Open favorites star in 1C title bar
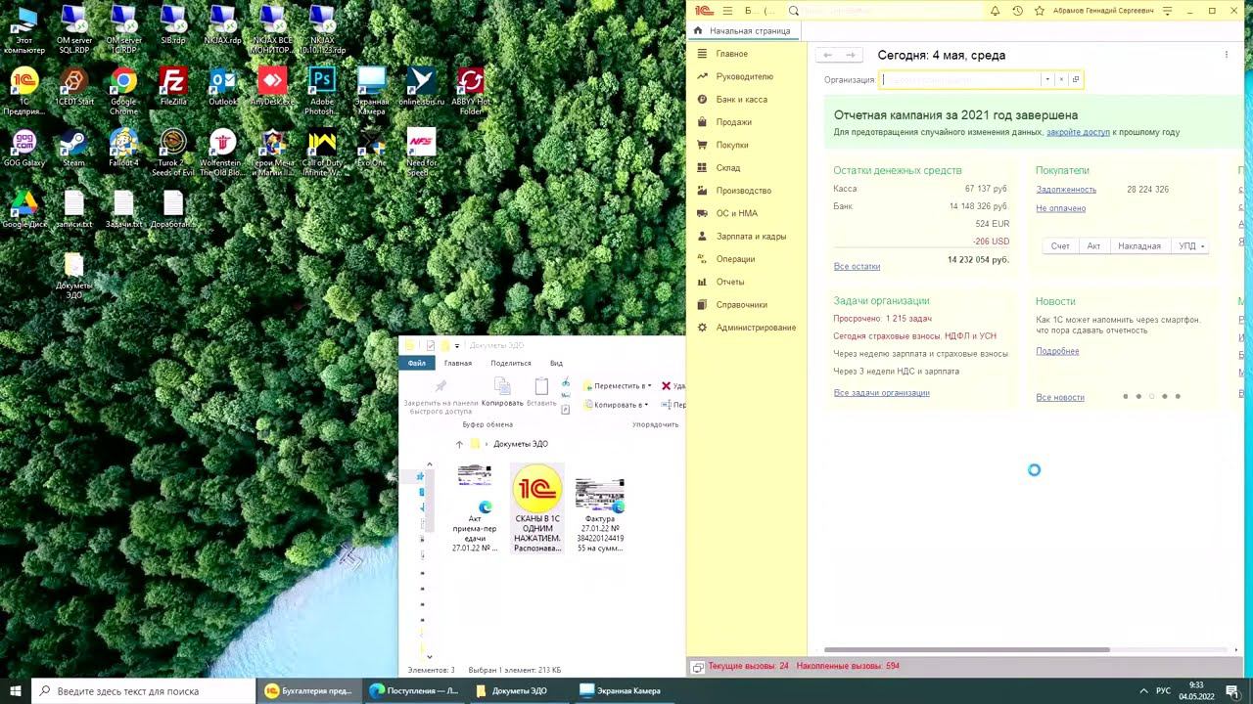The height and width of the screenshot is (704, 1253). [x=1040, y=11]
